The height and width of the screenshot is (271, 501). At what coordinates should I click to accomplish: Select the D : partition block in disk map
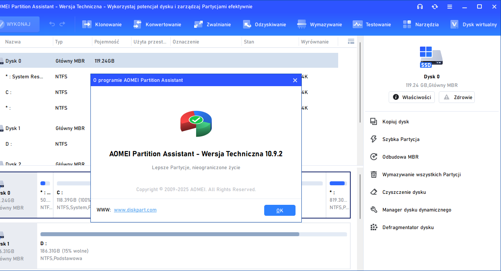coord(193,246)
